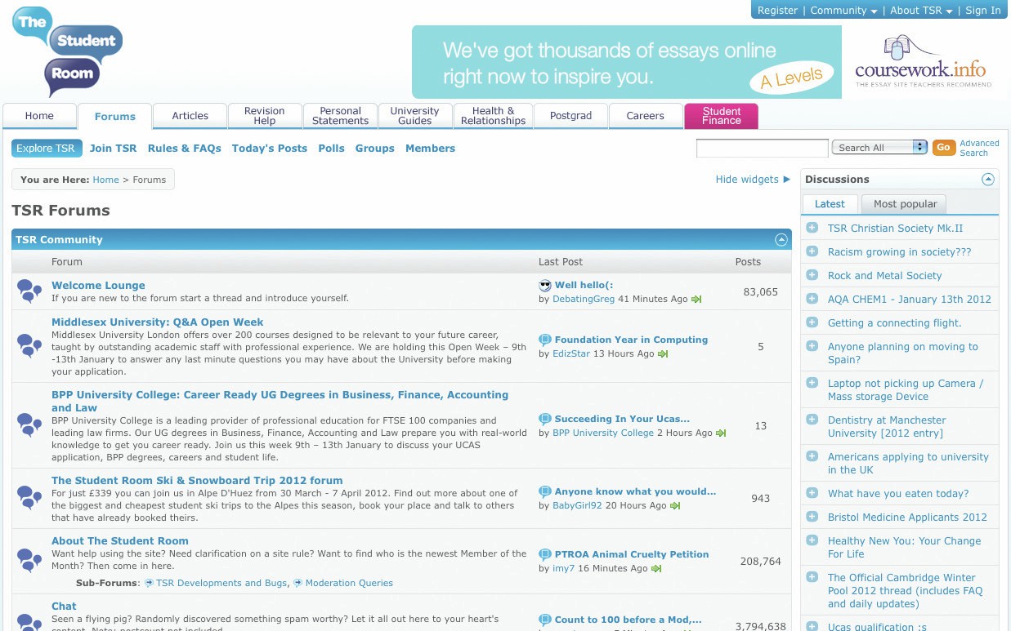1011x631 pixels.
Task: Open Advanced Search link
Action: click(x=979, y=148)
